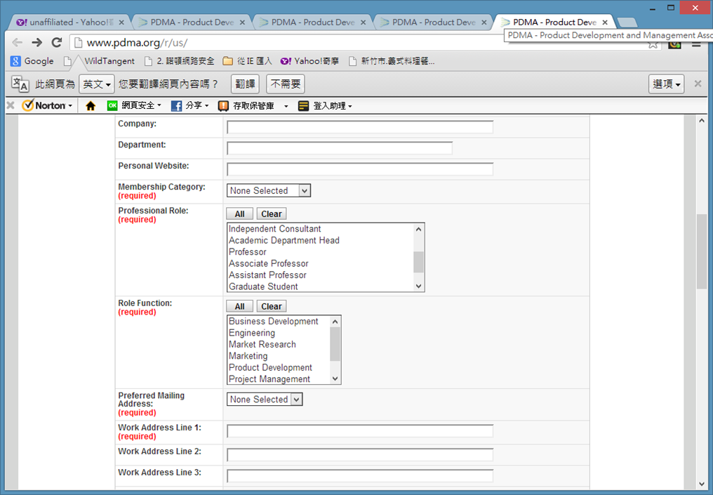Click Clear button for Professional Role
Viewport: 713px width, 495px height.
coord(272,214)
